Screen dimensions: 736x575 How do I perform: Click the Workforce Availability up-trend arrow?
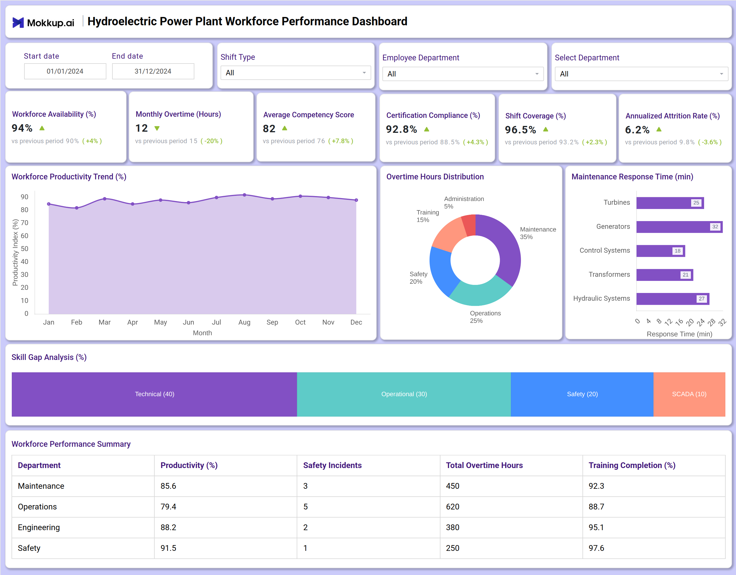pos(42,128)
